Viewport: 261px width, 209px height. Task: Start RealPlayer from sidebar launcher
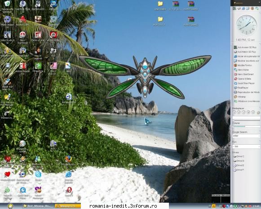(241, 88)
